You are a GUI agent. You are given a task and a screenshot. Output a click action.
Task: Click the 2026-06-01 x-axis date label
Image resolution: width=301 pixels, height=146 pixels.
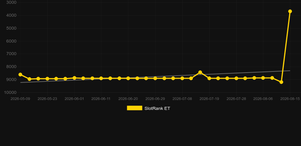click(x=74, y=99)
